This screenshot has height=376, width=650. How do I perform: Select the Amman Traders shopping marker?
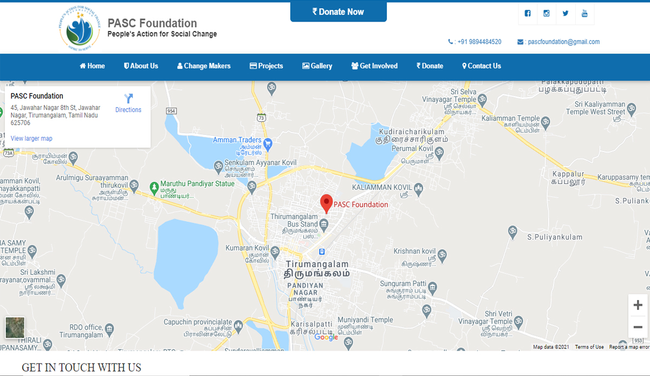(268, 144)
